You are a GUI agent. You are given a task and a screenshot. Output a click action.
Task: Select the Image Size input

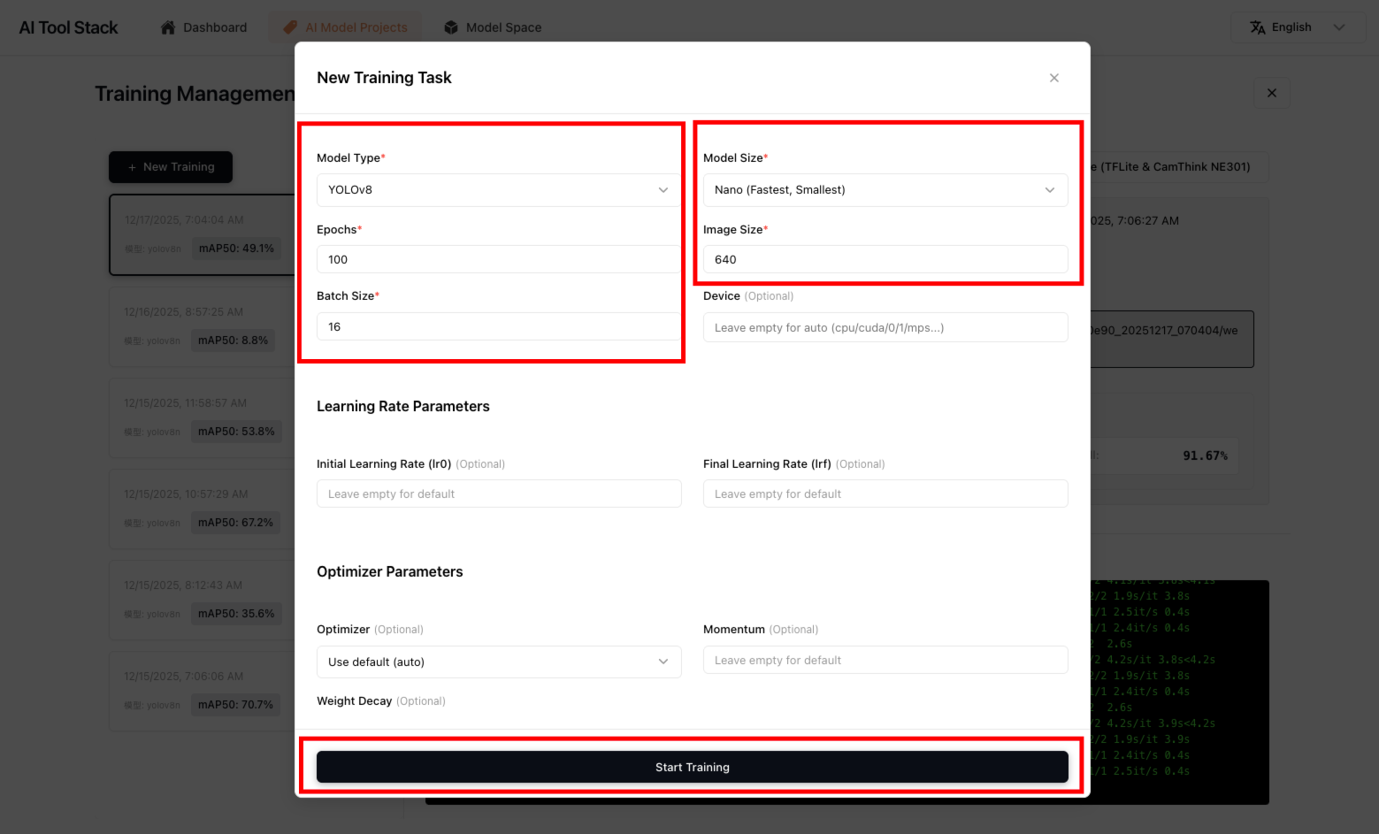click(x=885, y=260)
